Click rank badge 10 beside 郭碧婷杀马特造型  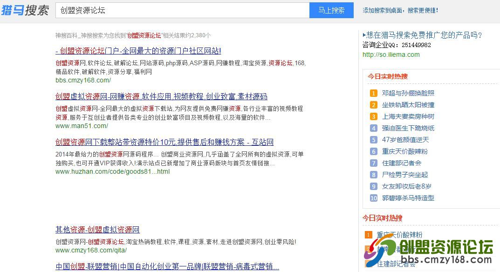coord(373,198)
